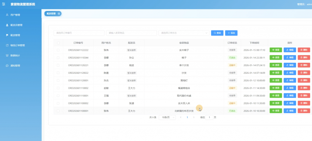Click the 下单时间 column header

tap(254, 43)
